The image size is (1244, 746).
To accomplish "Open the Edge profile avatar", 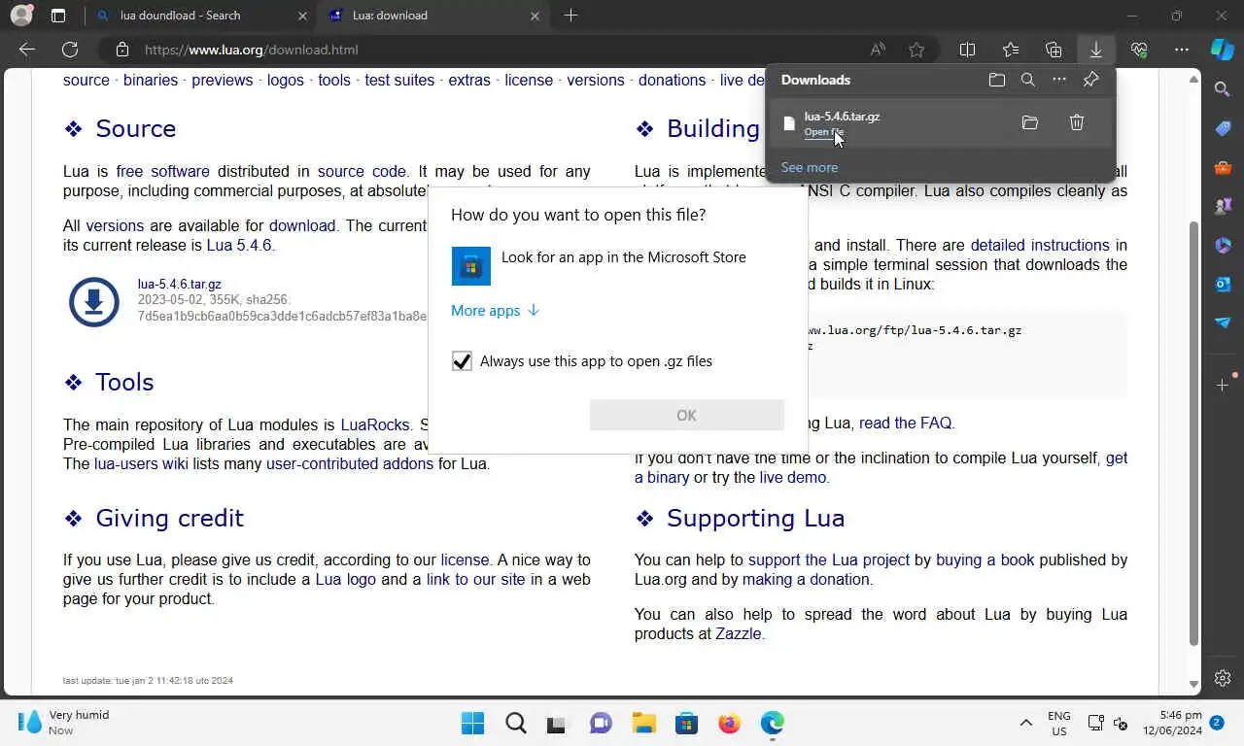I will pyautogui.click(x=20, y=16).
